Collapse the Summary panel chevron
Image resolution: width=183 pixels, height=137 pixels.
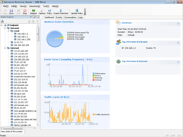point(178,23)
